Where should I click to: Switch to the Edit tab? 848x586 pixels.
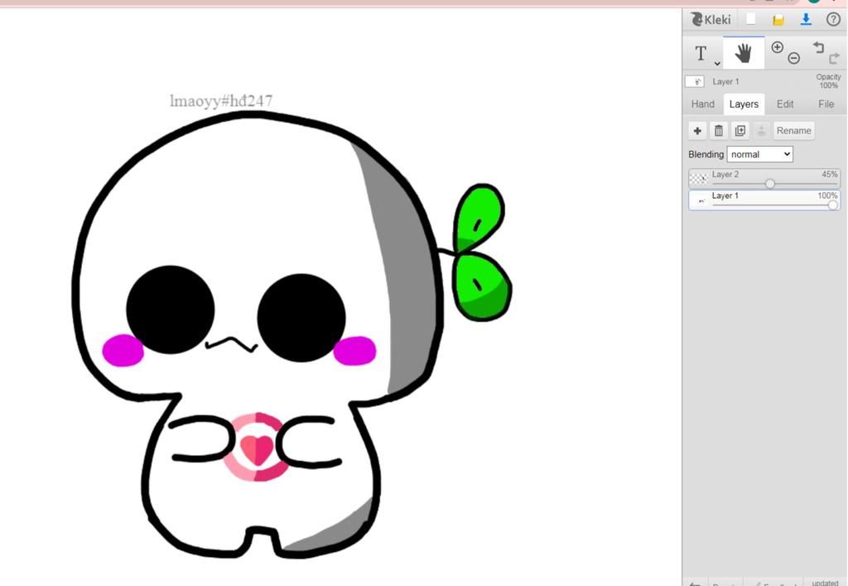point(785,104)
